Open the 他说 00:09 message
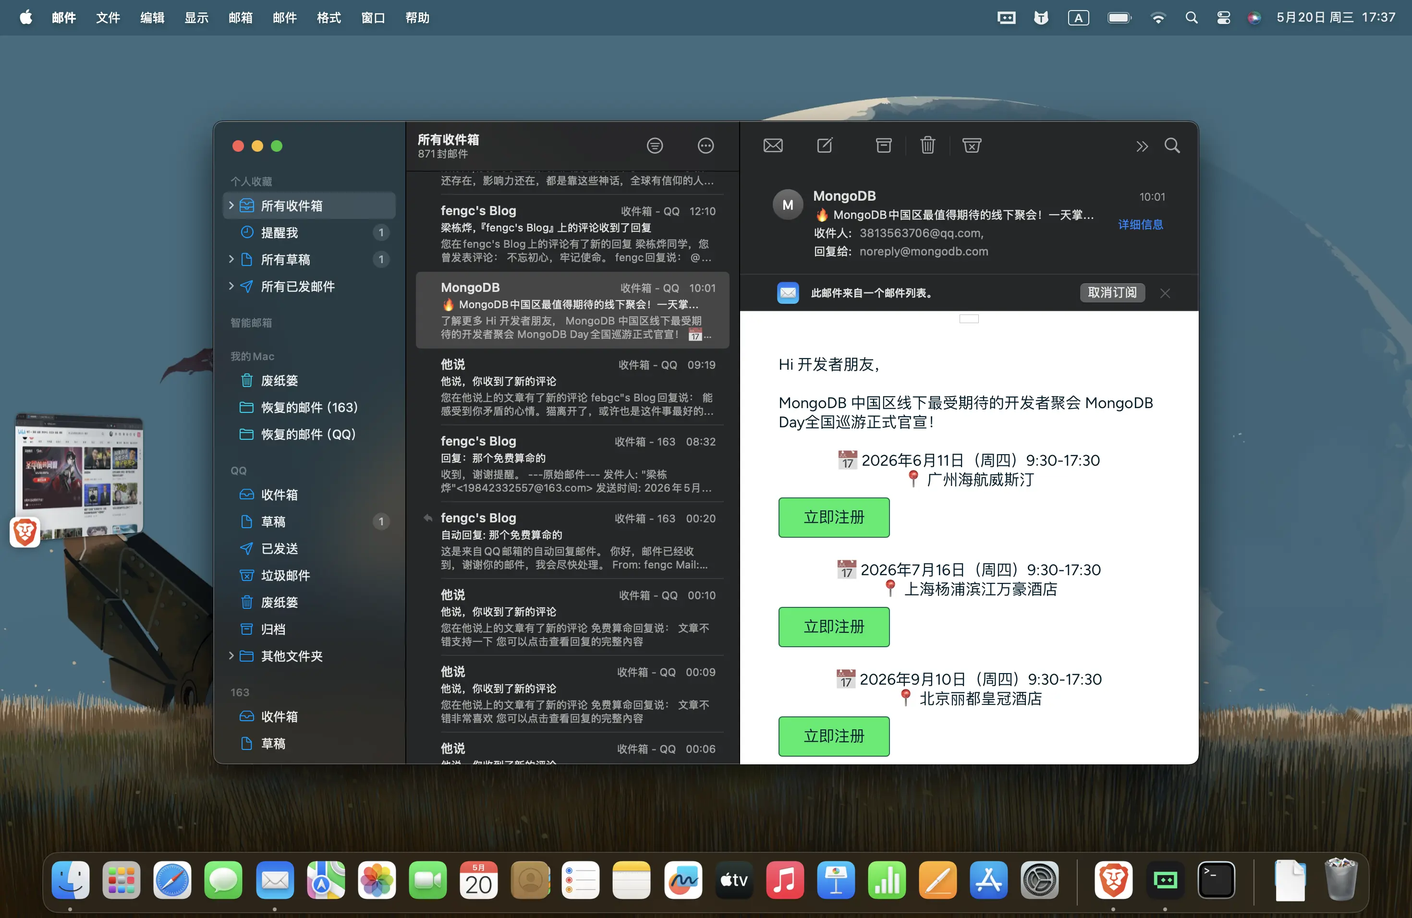 [x=572, y=694]
